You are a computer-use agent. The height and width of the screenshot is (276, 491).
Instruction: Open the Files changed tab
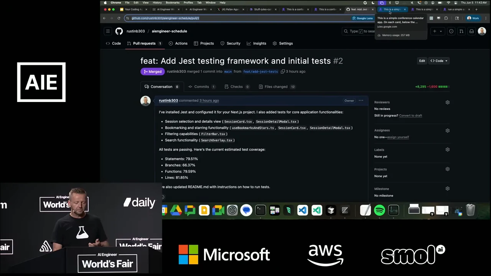pos(277,87)
